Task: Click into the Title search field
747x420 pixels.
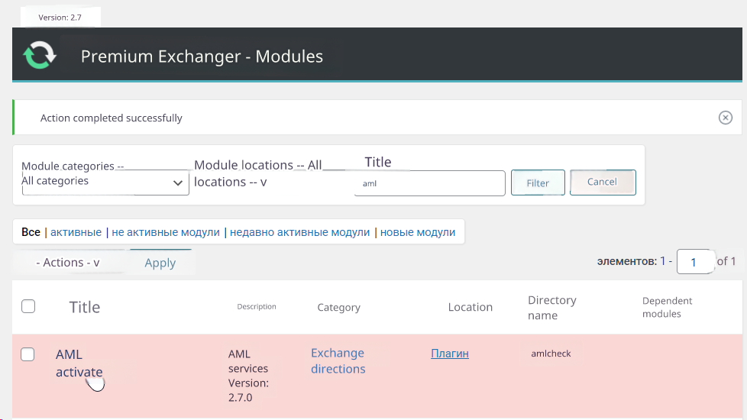Action: [x=429, y=183]
